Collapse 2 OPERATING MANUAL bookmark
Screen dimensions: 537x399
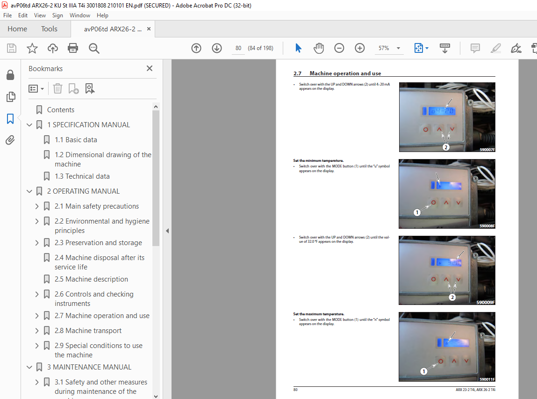pyautogui.click(x=29, y=191)
